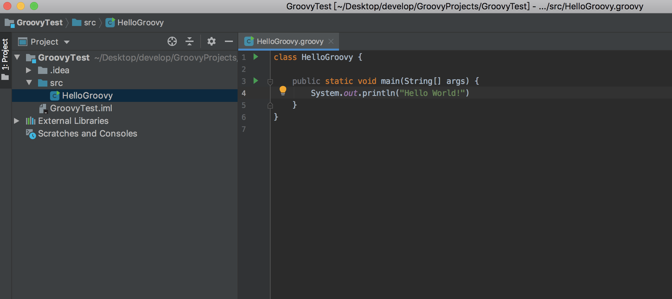Select External Libraries label in tree
The width and height of the screenshot is (672, 299).
[x=73, y=121]
